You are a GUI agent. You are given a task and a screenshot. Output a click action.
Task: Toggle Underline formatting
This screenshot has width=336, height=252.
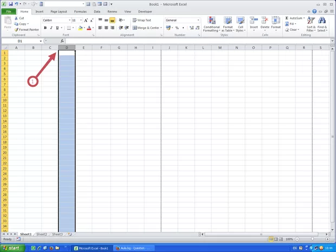(57, 28)
